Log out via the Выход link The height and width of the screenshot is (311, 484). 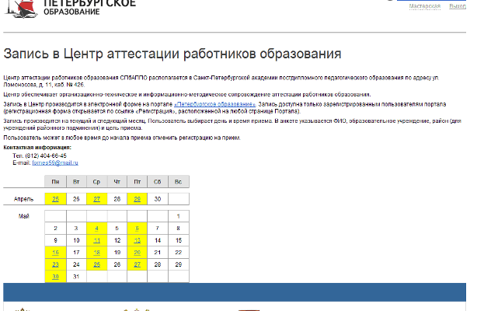point(458,6)
